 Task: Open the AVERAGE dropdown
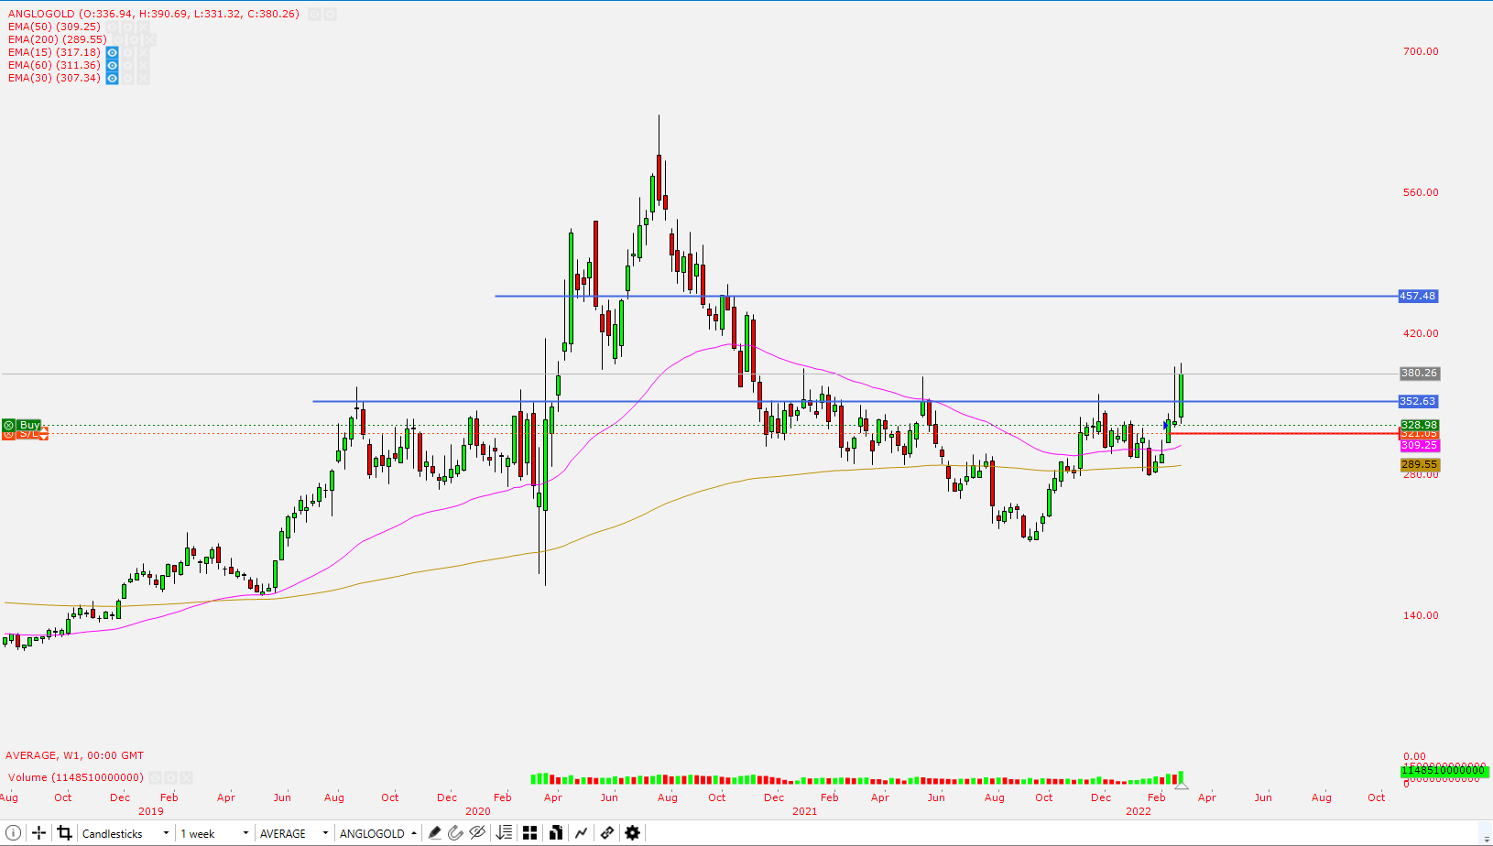[x=325, y=832]
